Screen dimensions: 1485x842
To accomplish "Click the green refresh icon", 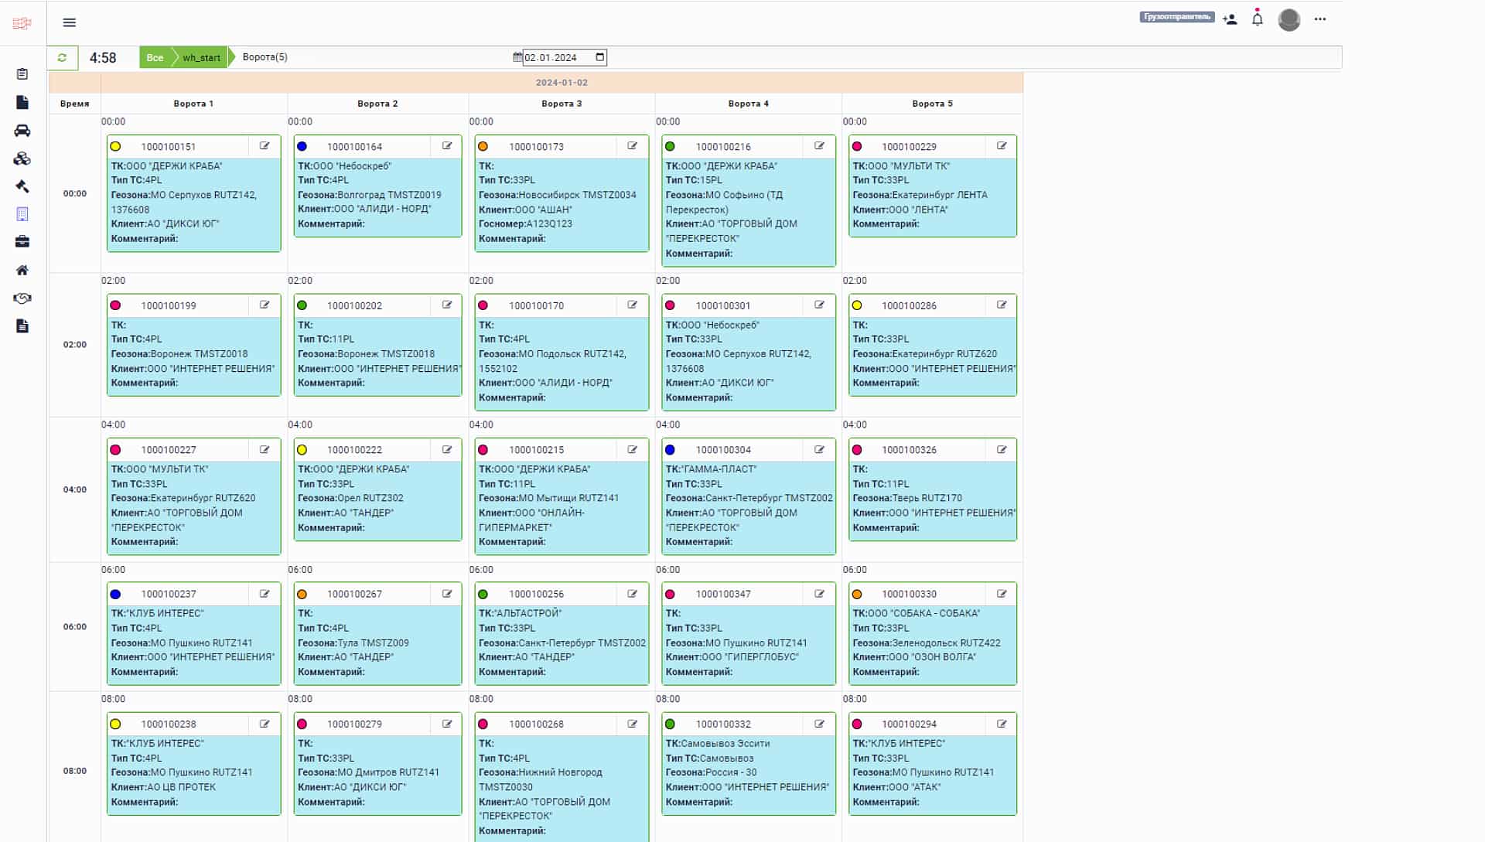I will coord(63,57).
